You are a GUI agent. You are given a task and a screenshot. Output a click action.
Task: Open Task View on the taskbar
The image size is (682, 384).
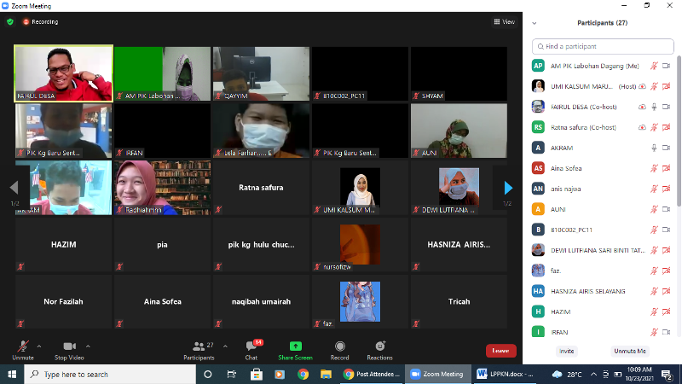coord(231,375)
